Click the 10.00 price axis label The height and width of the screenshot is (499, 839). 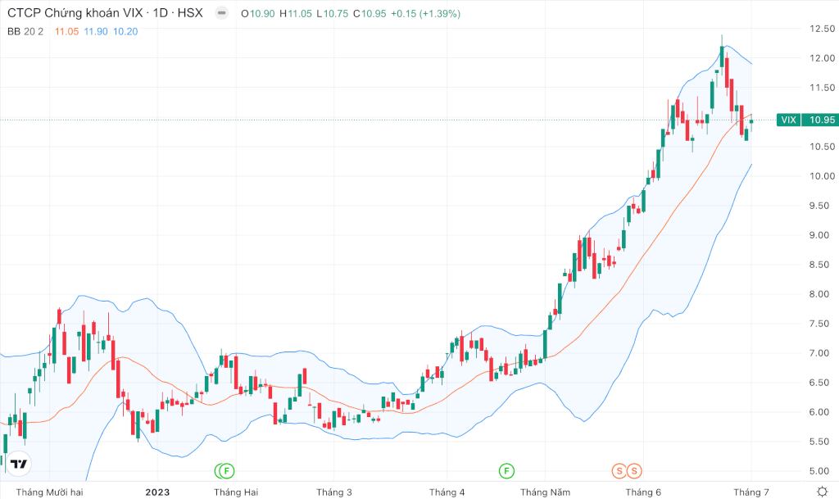pyautogui.click(x=823, y=176)
